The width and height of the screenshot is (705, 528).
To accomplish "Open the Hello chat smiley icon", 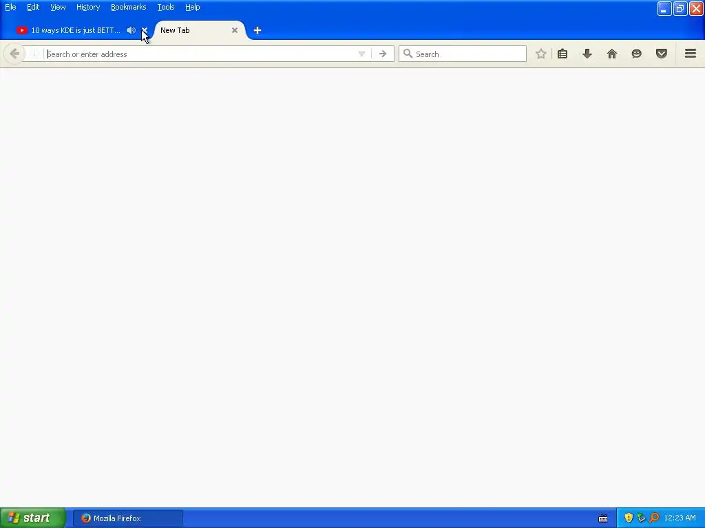I will click(637, 54).
